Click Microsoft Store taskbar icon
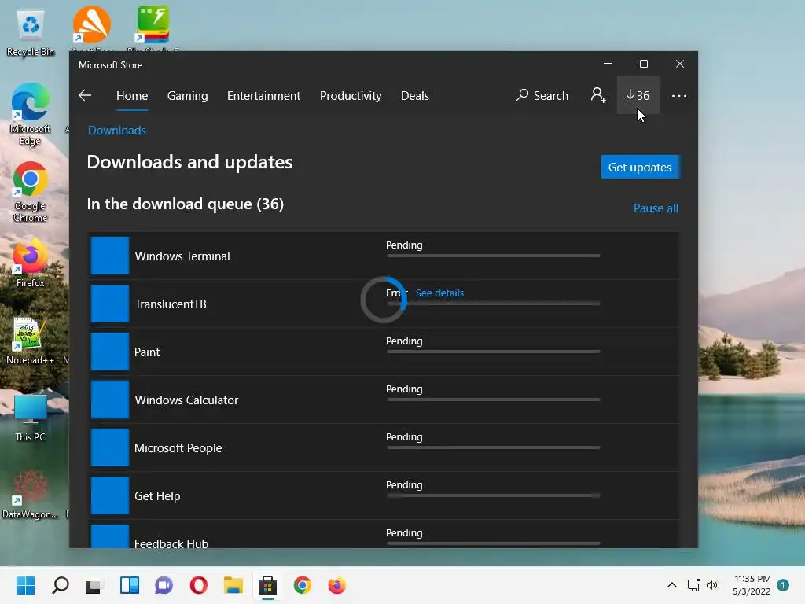805x604 pixels. (x=267, y=585)
